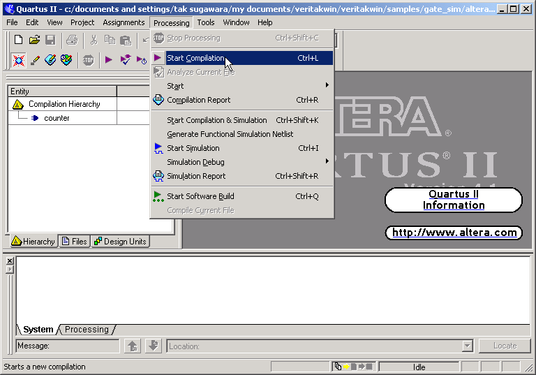
Task: Select Generate Functional Simulation Netlist
Action: pyautogui.click(x=242, y=134)
